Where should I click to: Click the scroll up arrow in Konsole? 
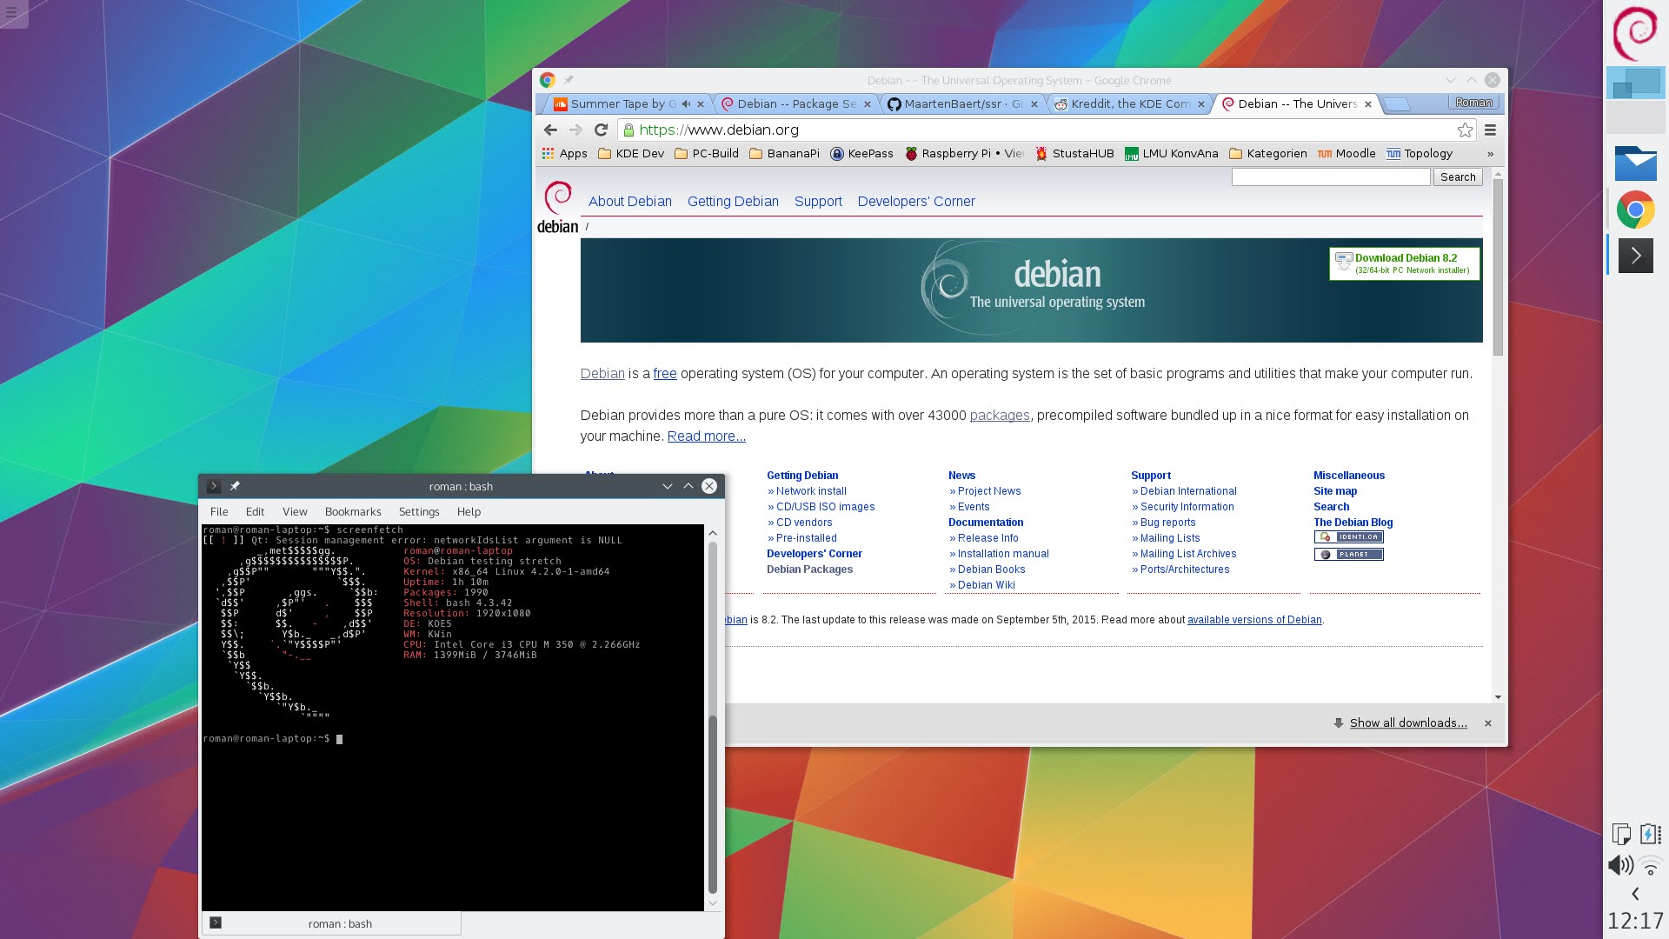tap(713, 533)
